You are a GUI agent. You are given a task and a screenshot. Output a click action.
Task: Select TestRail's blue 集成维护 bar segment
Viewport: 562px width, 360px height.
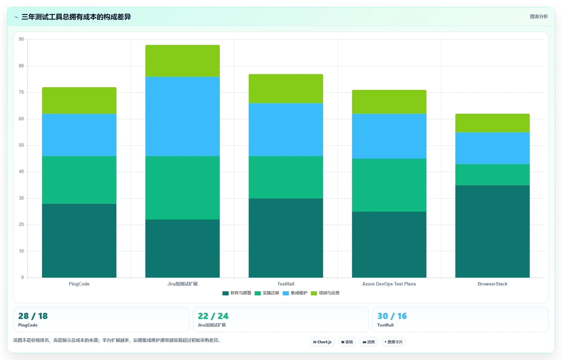tap(286, 130)
